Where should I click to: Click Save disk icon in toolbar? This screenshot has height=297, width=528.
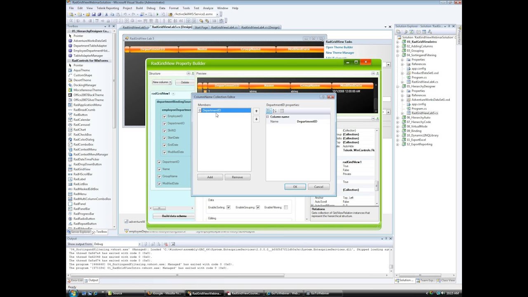pos(94,14)
